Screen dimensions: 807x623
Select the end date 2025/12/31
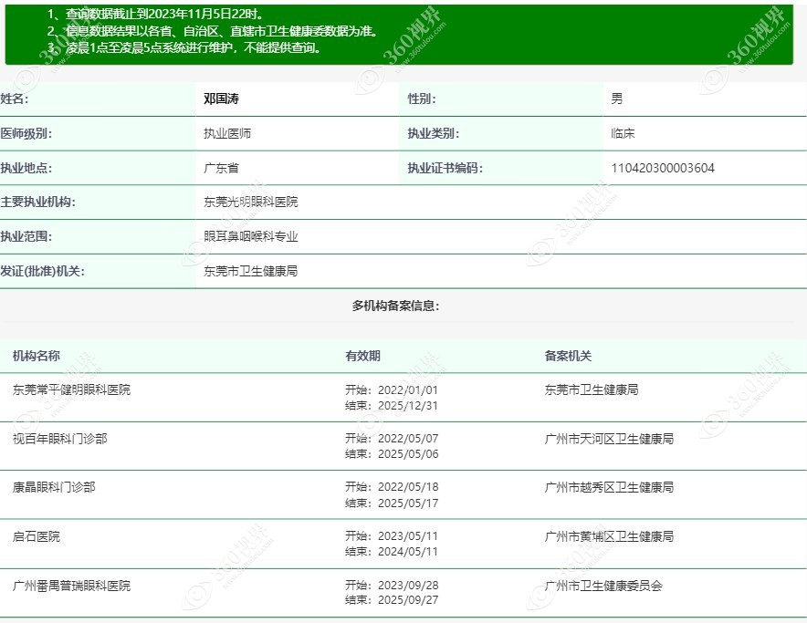[408, 405]
